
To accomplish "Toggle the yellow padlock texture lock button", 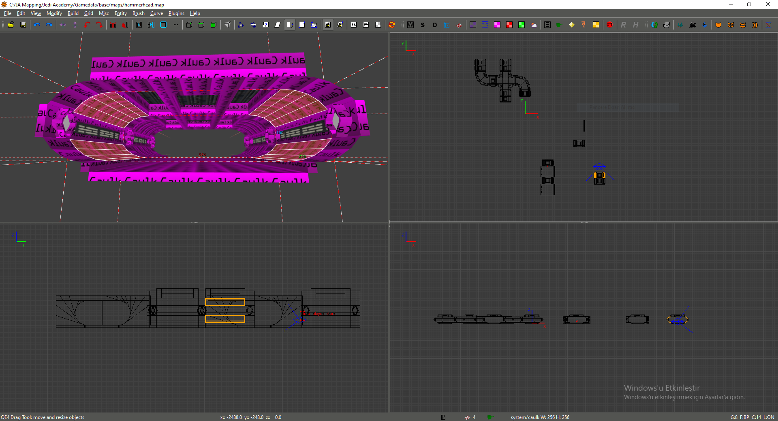I will pos(328,25).
